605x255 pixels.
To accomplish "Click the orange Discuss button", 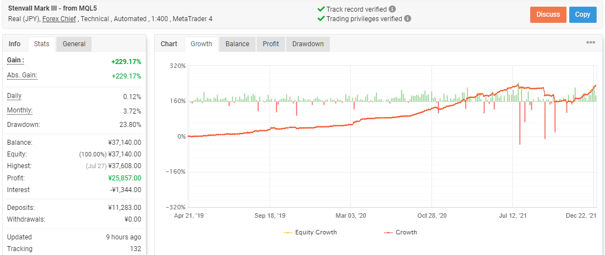I will pyautogui.click(x=548, y=14).
